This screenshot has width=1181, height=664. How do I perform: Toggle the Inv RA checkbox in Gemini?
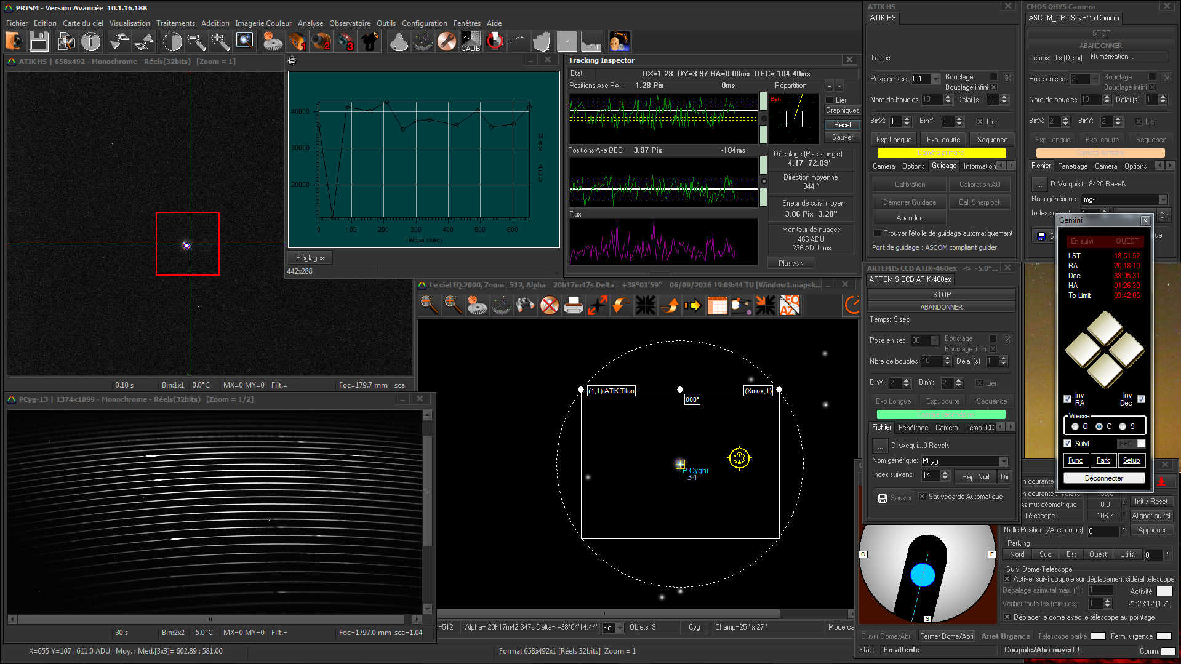coord(1068,399)
